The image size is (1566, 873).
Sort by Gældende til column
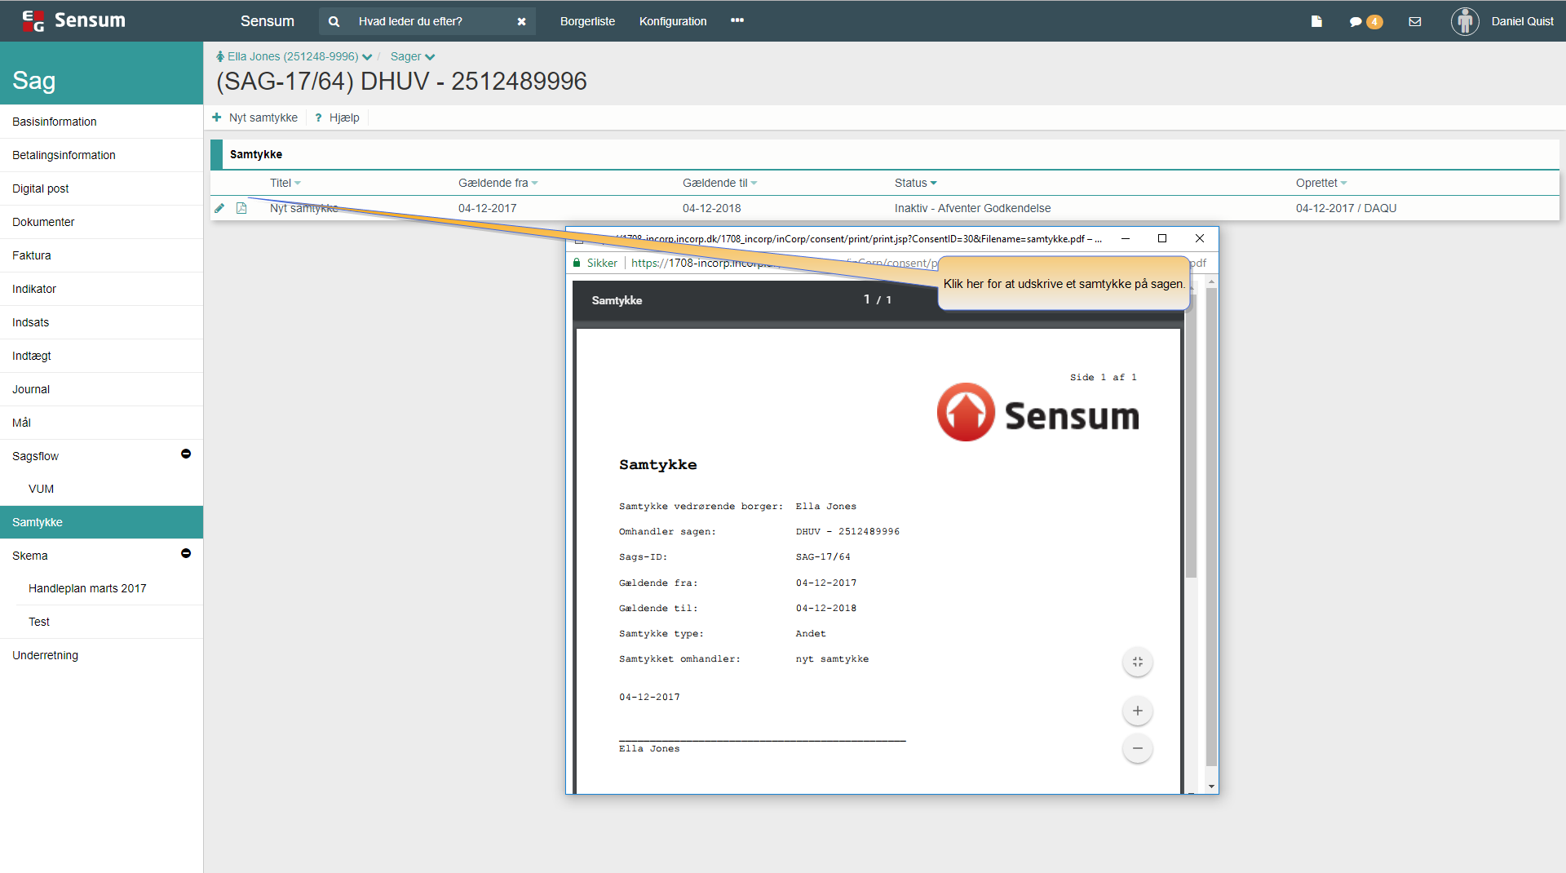[719, 183]
